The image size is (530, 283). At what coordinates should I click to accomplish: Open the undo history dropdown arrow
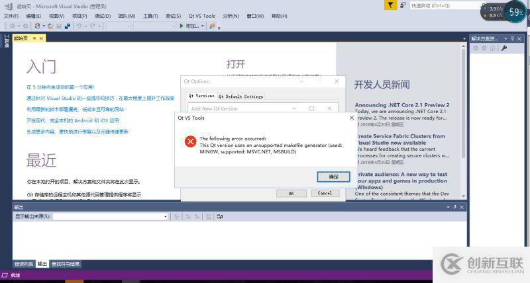pos(85,26)
